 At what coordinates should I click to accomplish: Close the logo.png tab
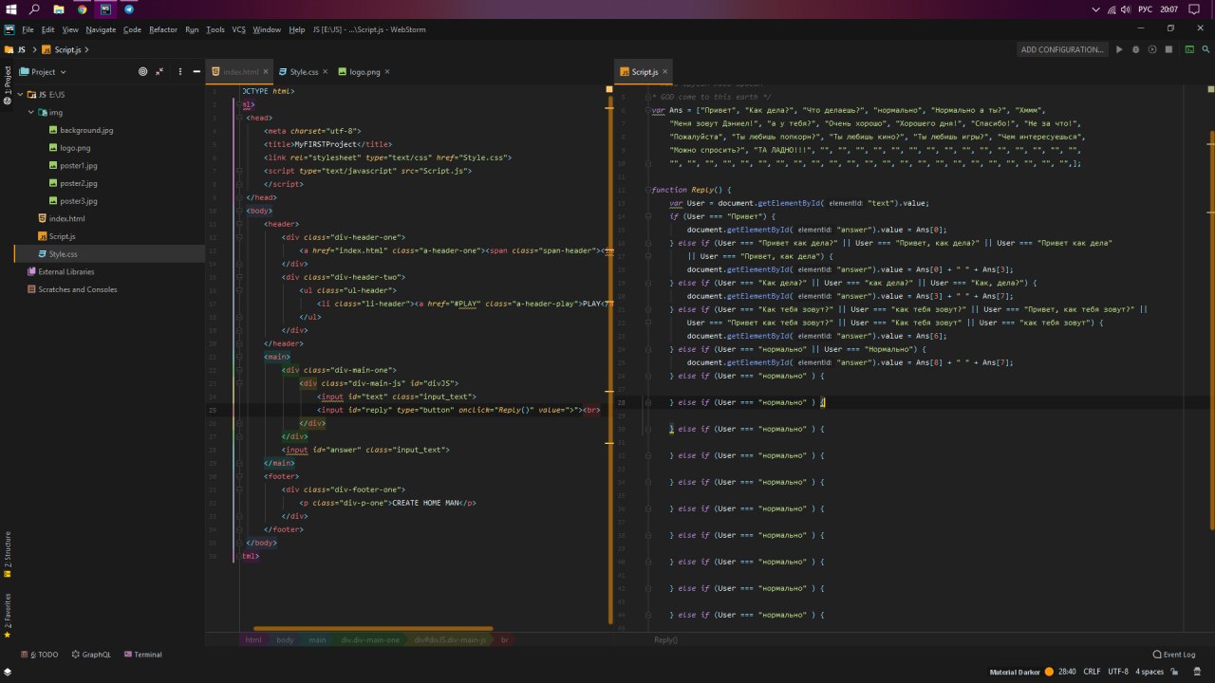click(x=387, y=72)
